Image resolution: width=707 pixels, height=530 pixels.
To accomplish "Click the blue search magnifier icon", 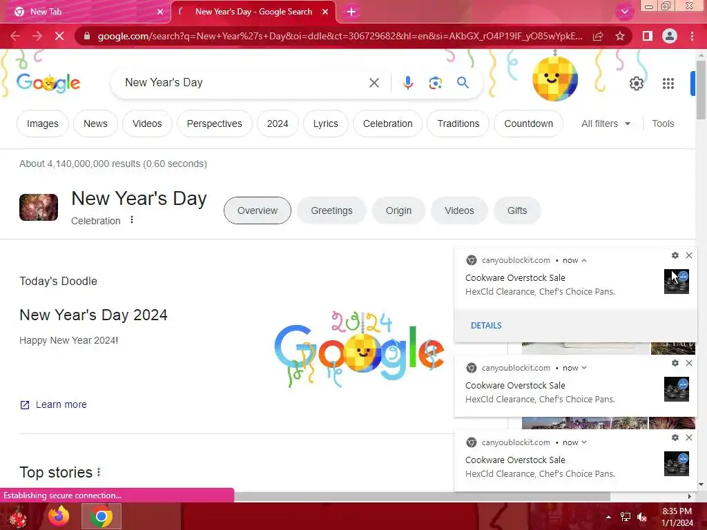I will 463,83.
